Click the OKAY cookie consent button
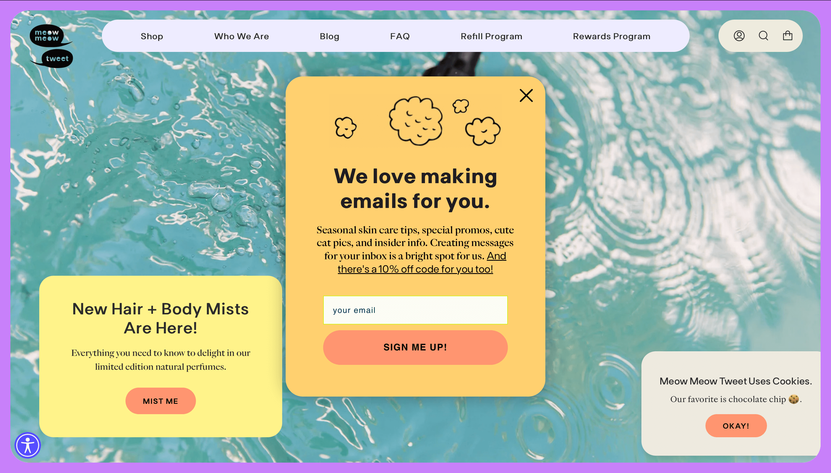831x473 pixels. pos(736,425)
